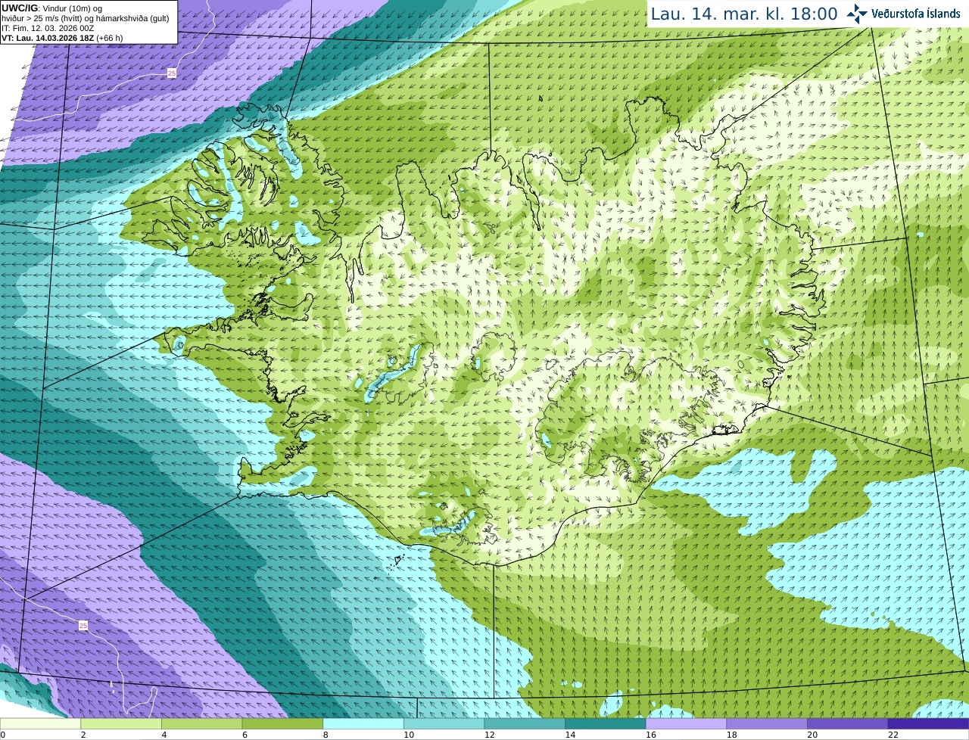Click the scale label 8
Viewport: 969px width, 740px height.
[326, 735]
